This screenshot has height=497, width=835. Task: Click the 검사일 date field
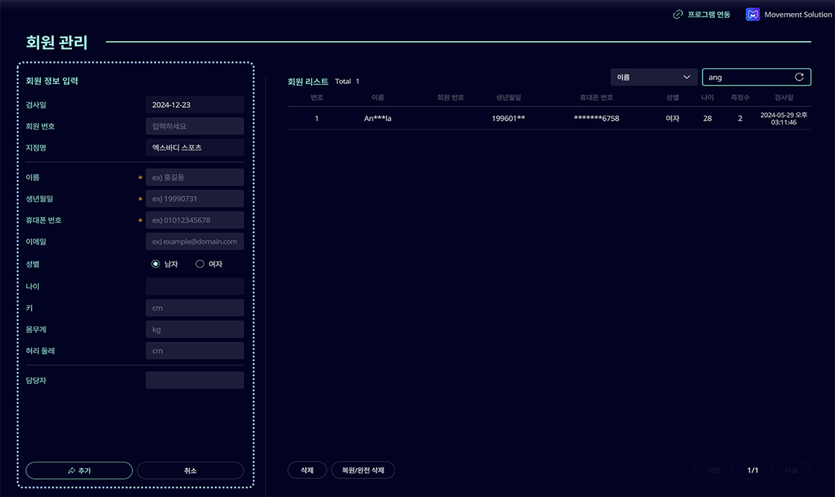(x=194, y=105)
